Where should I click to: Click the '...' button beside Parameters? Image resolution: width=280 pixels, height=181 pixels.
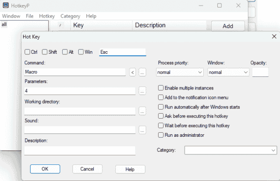tap(143, 91)
